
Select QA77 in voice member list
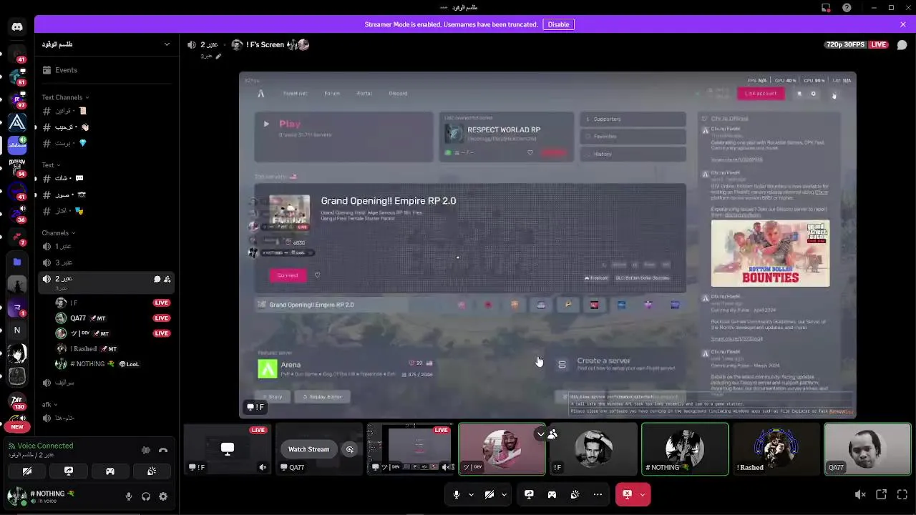point(113,318)
